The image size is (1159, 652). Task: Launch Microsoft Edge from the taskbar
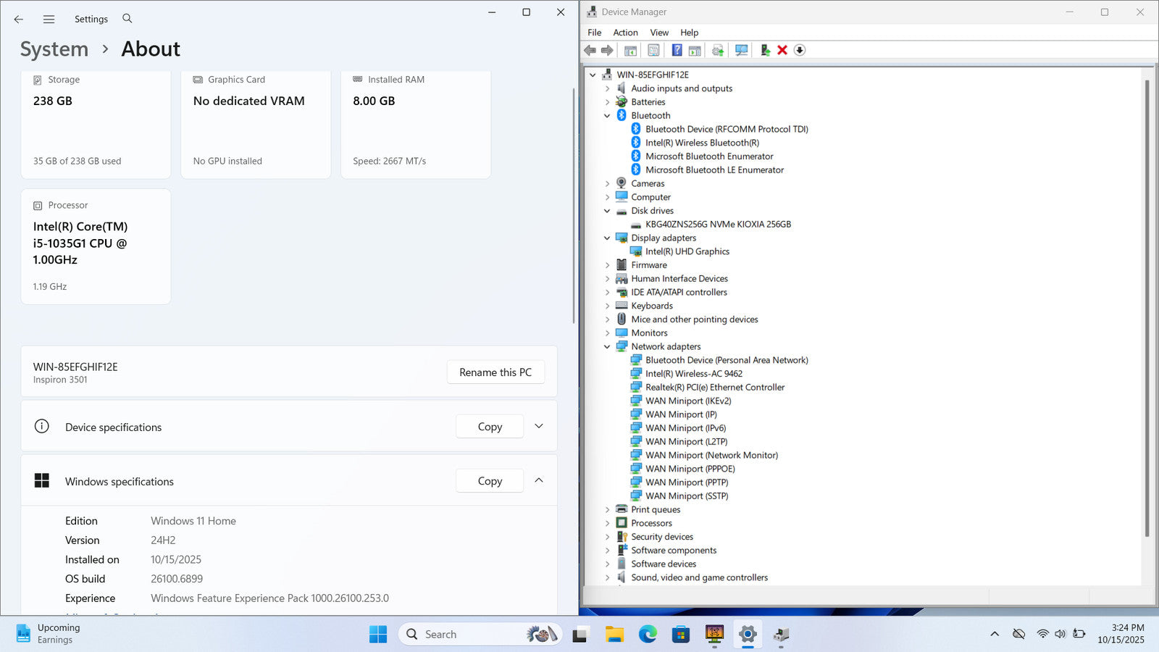click(648, 635)
